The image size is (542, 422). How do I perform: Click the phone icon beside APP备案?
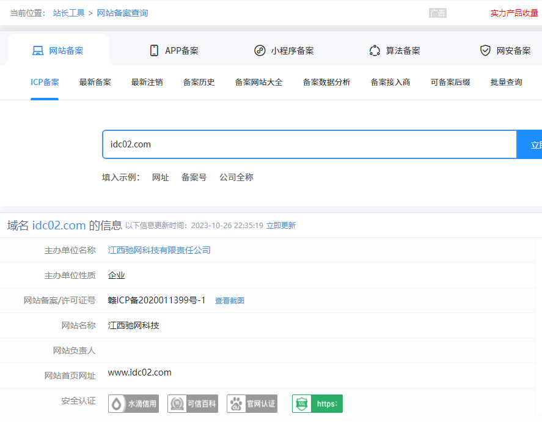(154, 51)
